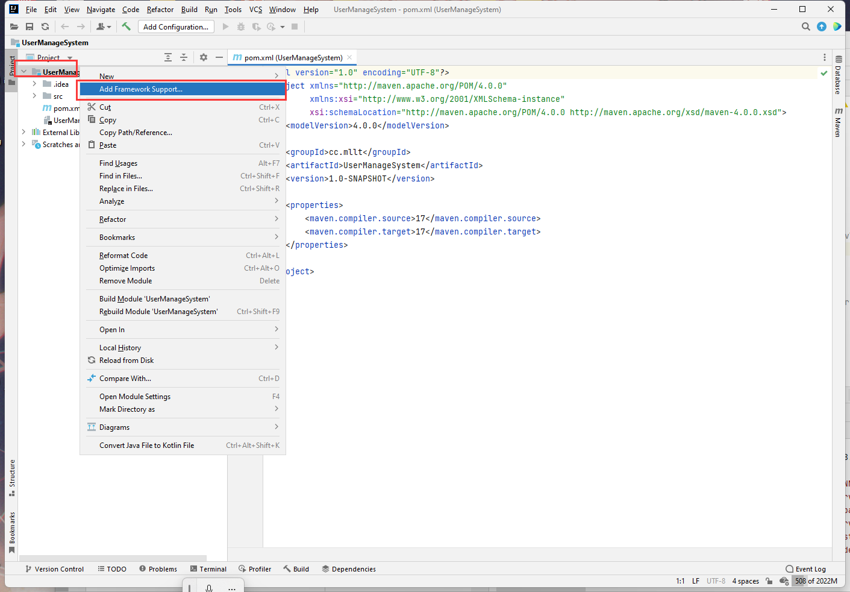Hide the Project panel with minus icon

[219, 57]
